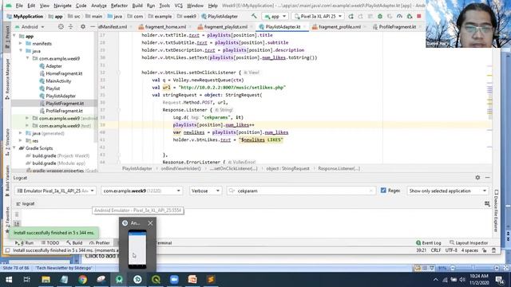Open project panel settings gear
Viewport: 511px width, 287px height.
click(83, 26)
